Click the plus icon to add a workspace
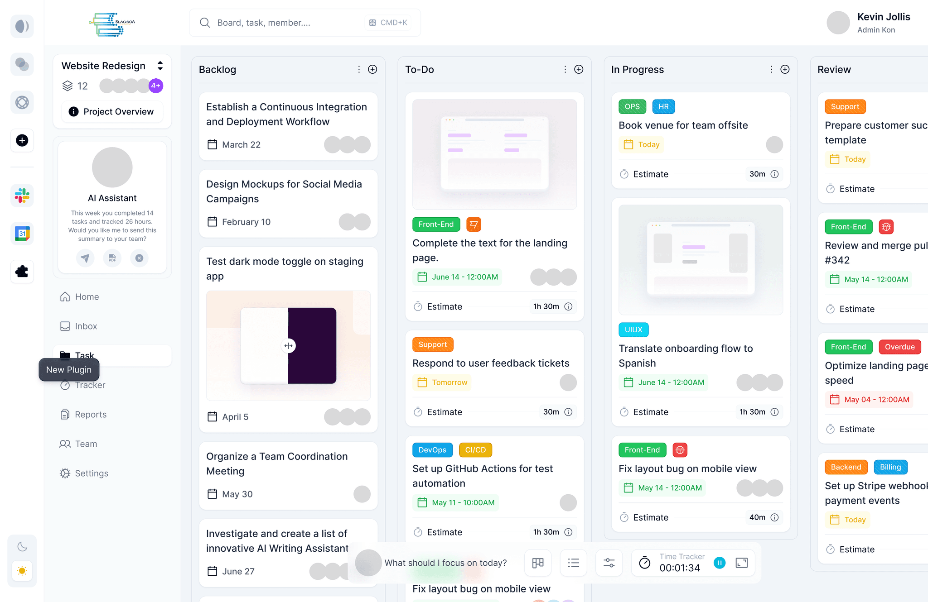Screen dimensions: 928x602 21,140
